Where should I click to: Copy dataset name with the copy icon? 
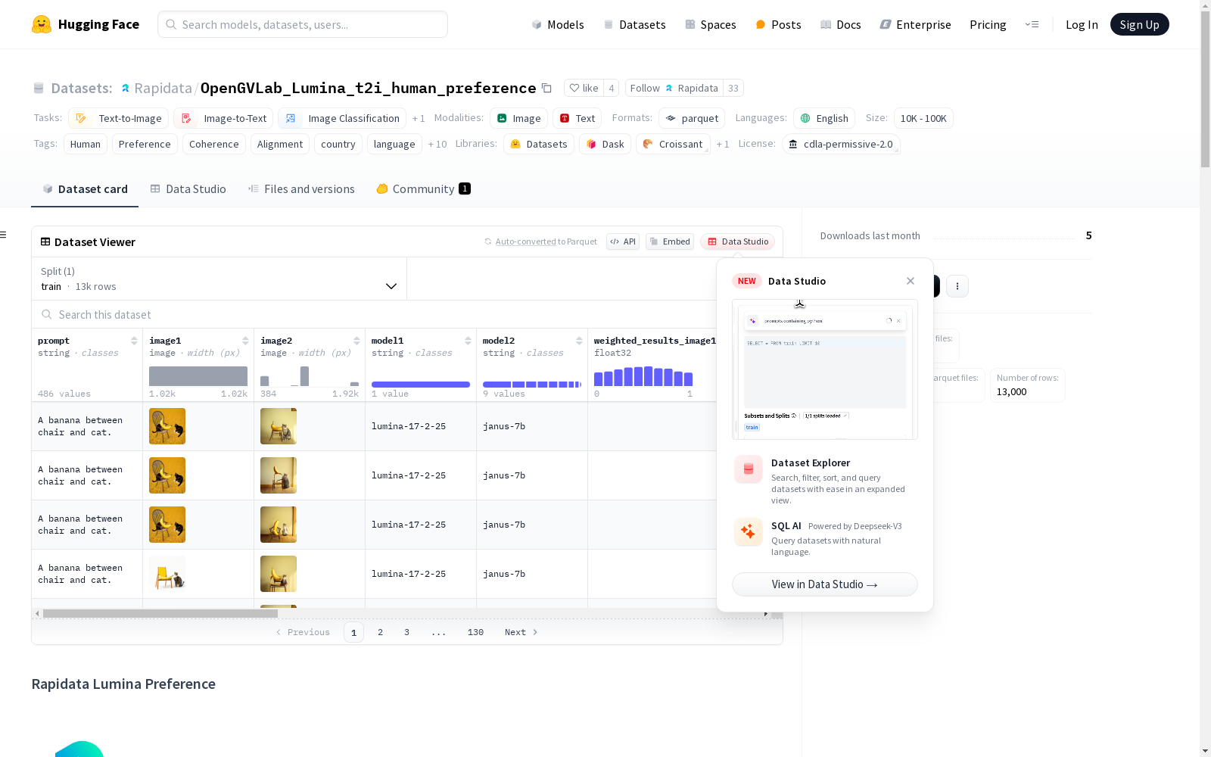point(546,88)
